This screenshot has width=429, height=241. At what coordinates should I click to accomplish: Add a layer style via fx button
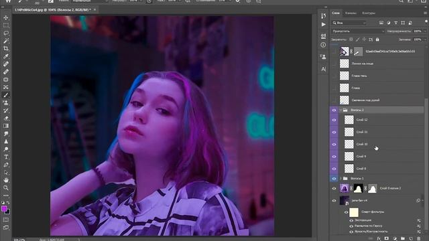point(379,238)
